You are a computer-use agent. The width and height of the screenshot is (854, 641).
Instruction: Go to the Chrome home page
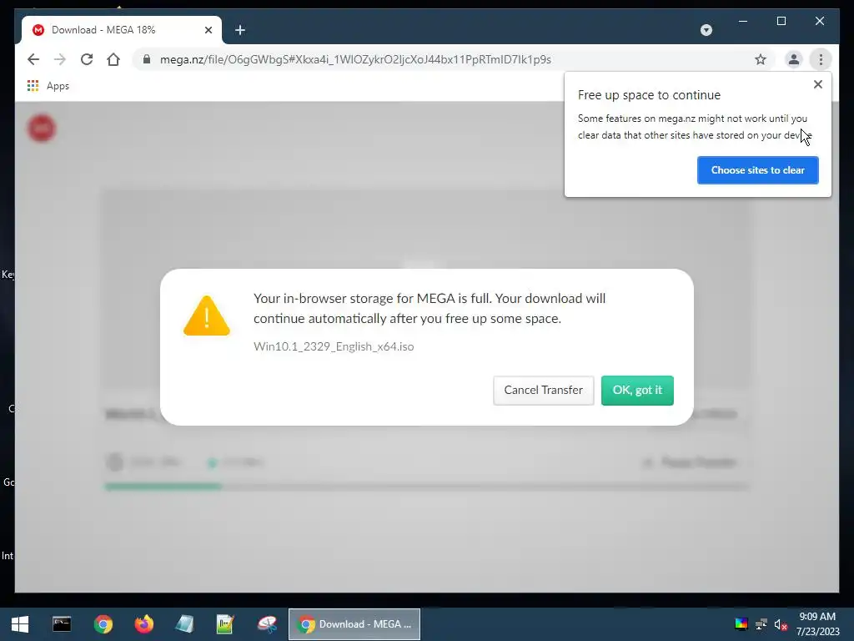113,59
